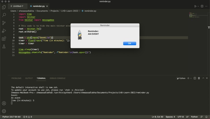Viewport: 210px width, 119px height.
Task: Change end of line sequence LF
Action: tap(187, 117)
